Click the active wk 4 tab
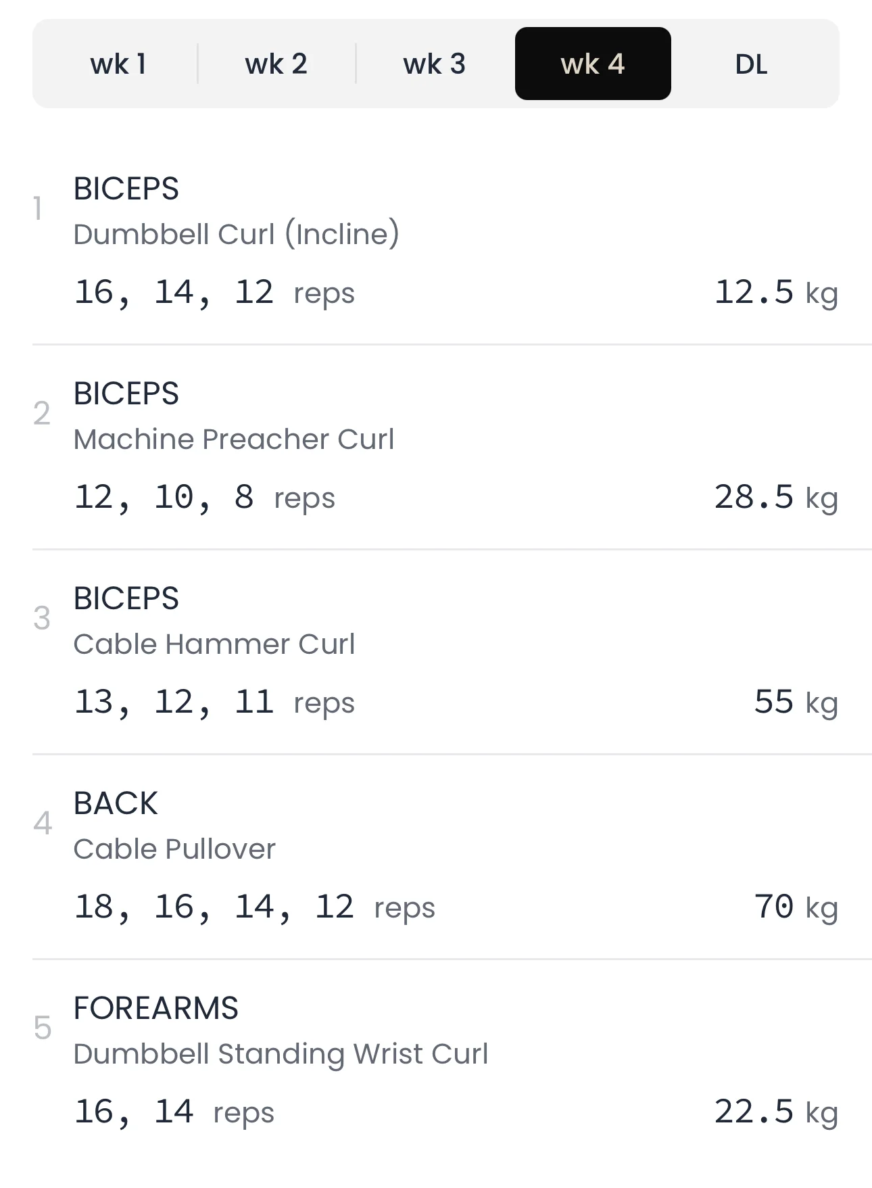The image size is (872, 1188). tap(593, 64)
